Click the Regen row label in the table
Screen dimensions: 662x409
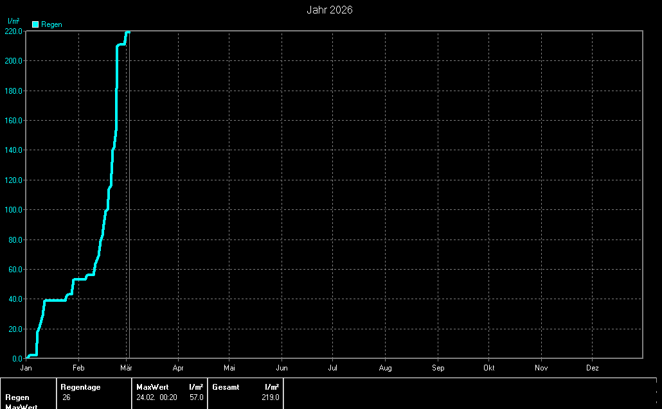(x=17, y=397)
